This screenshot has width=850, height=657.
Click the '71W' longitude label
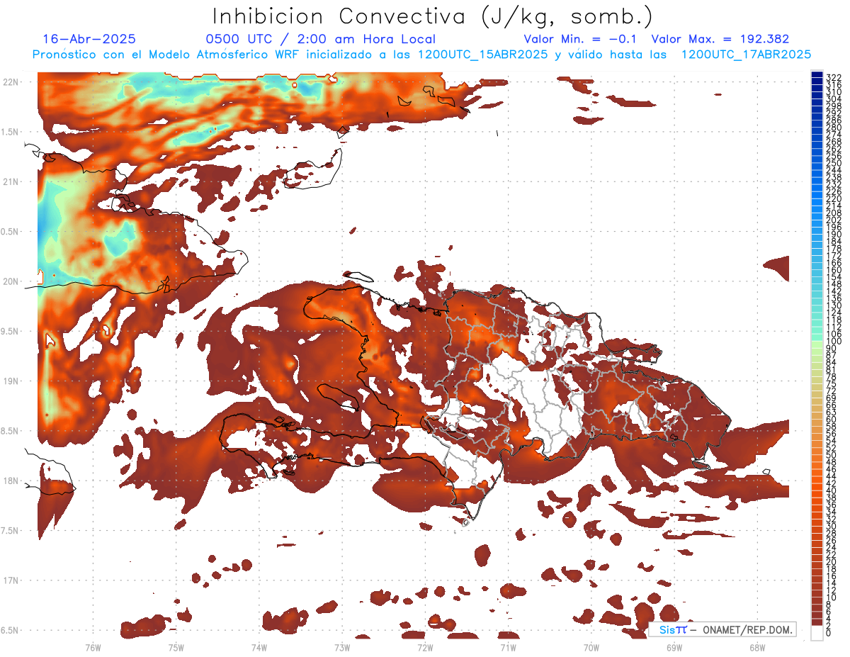pyautogui.click(x=508, y=647)
